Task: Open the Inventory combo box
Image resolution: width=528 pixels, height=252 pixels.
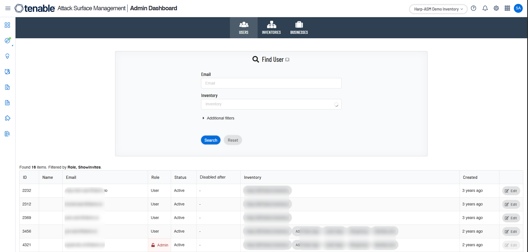Action: click(271, 104)
